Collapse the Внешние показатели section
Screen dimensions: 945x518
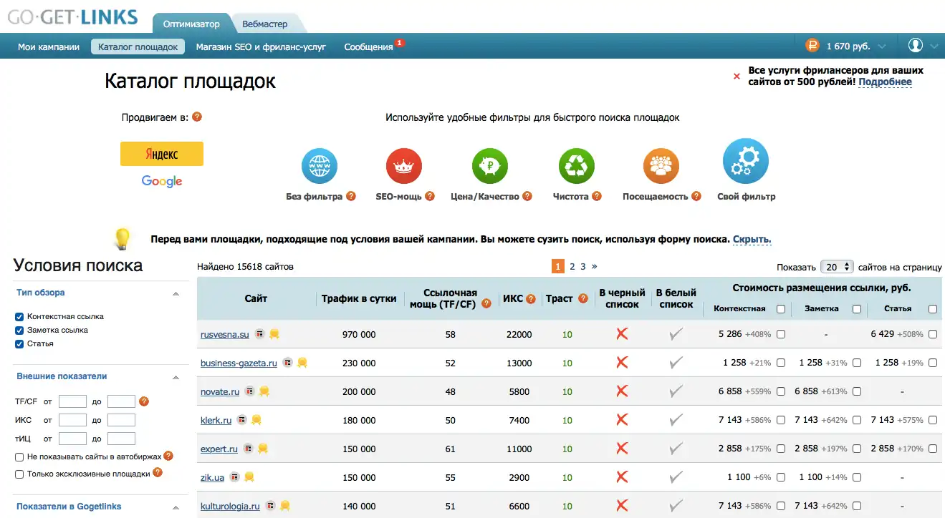[x=176, y=377]
